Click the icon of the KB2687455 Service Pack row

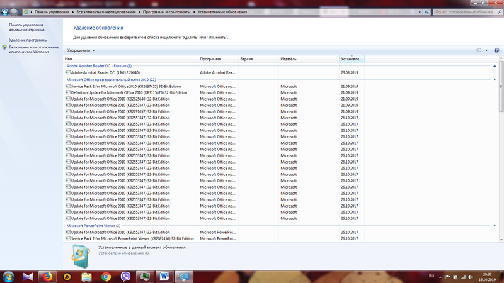[x=68, y=86]
